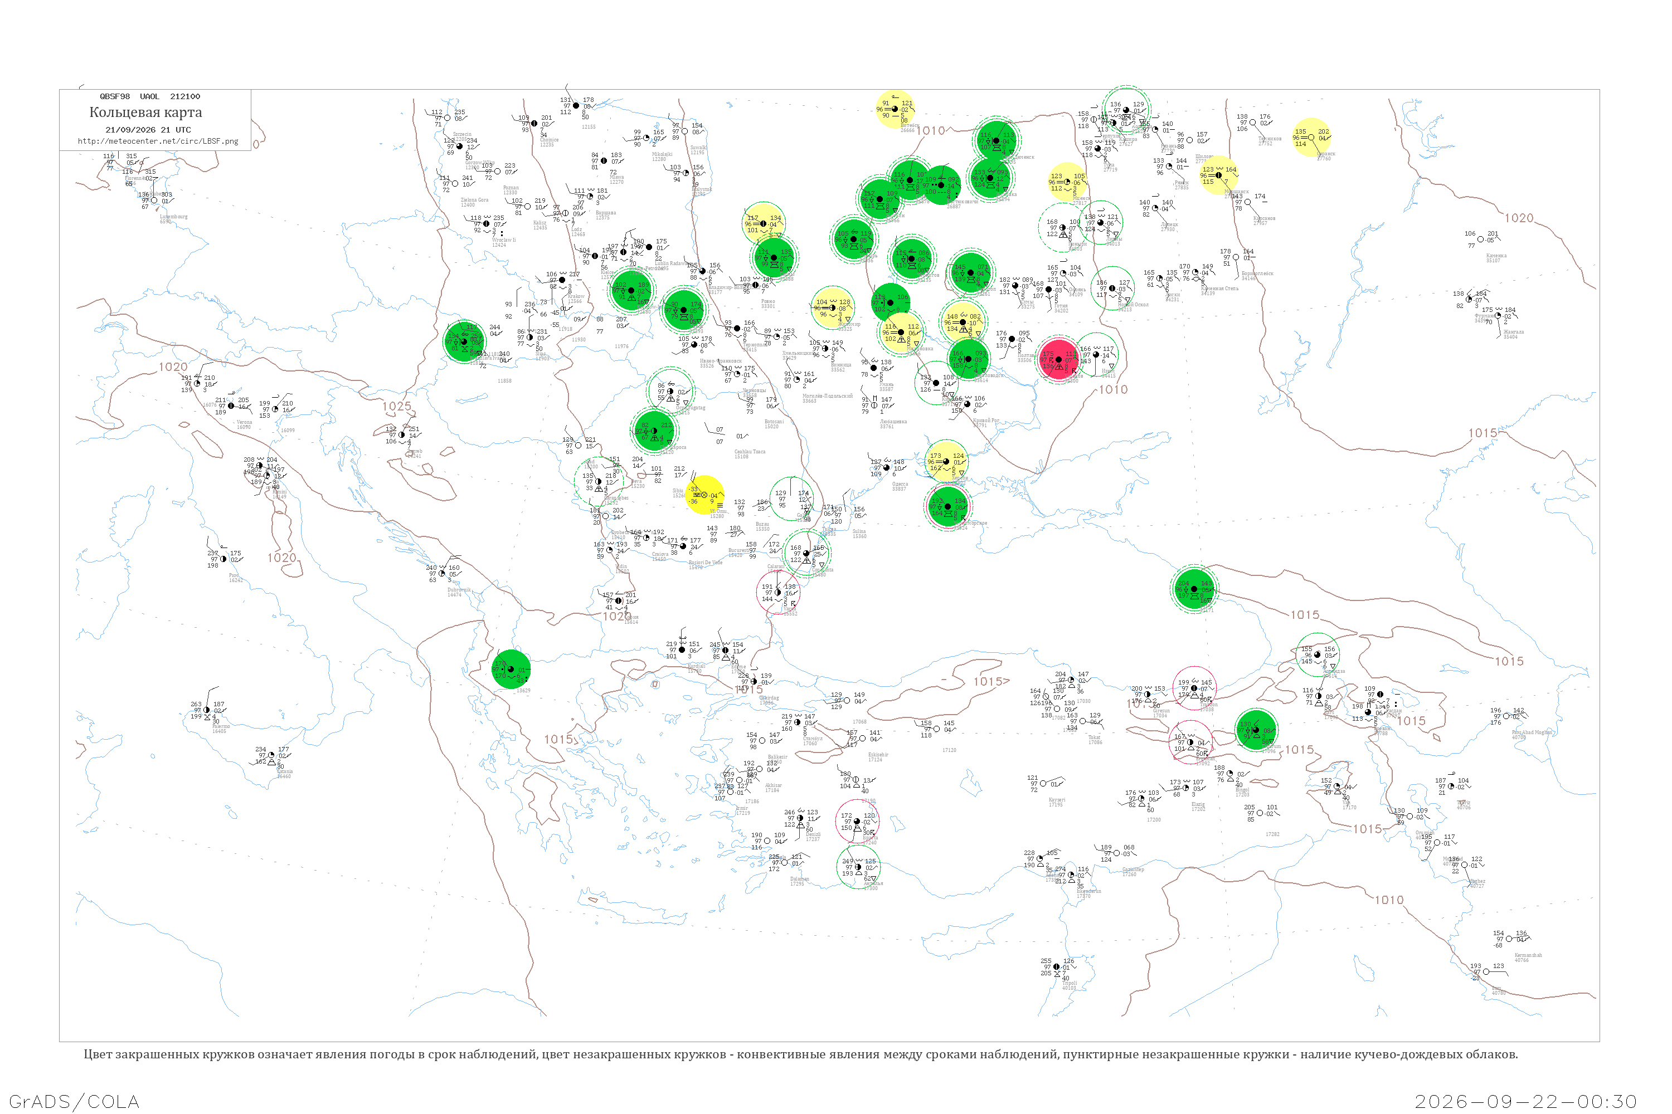Select the 2026-09-22-00:30 timestamp
1672x1114 pixels.
1525,1101
